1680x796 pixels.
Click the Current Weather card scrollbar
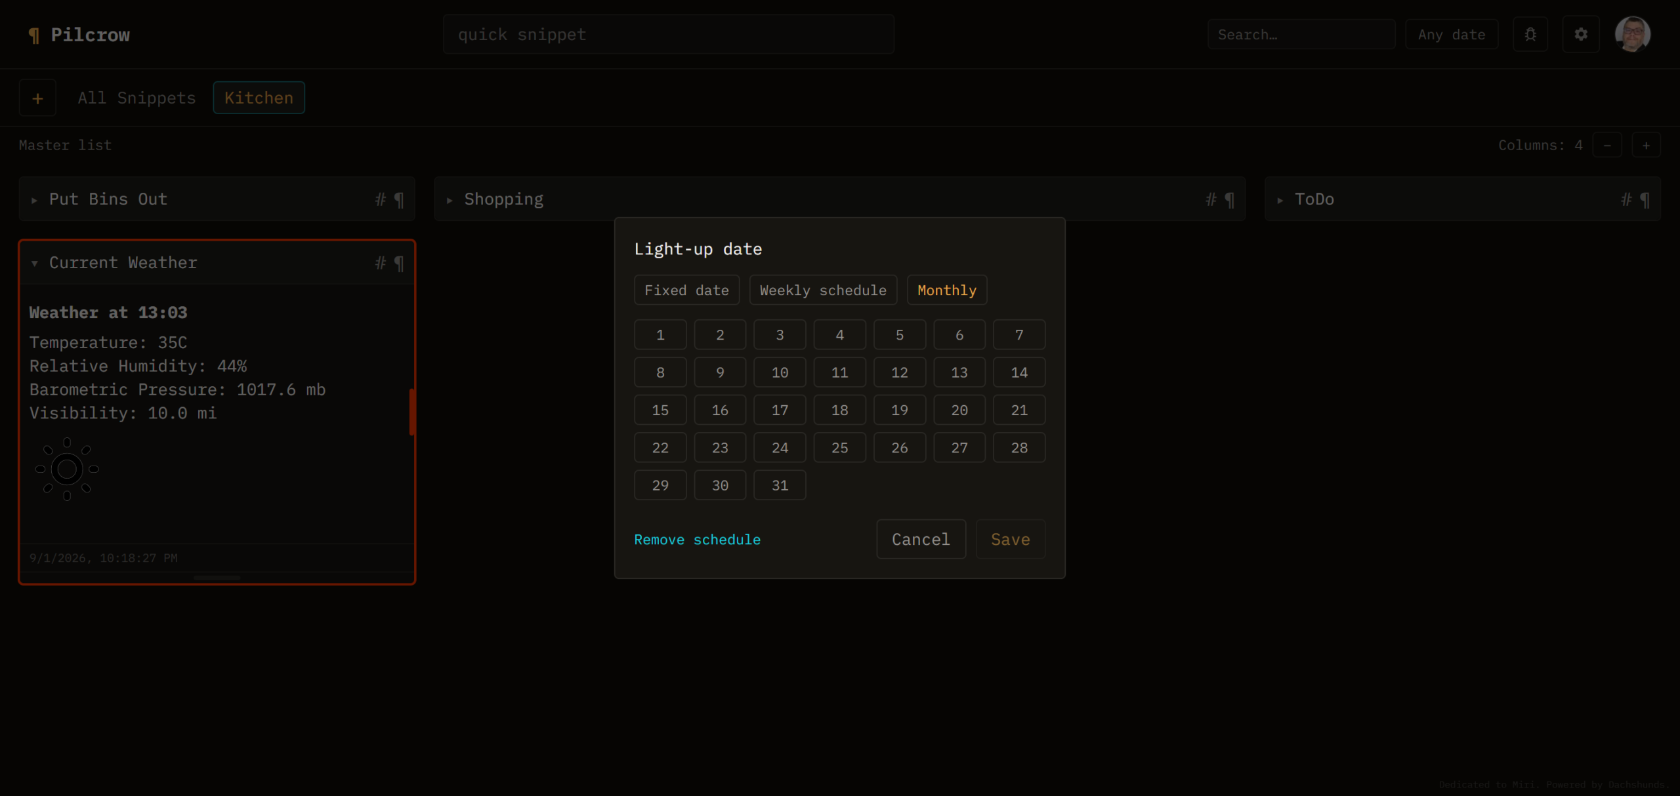pos(412,412)
